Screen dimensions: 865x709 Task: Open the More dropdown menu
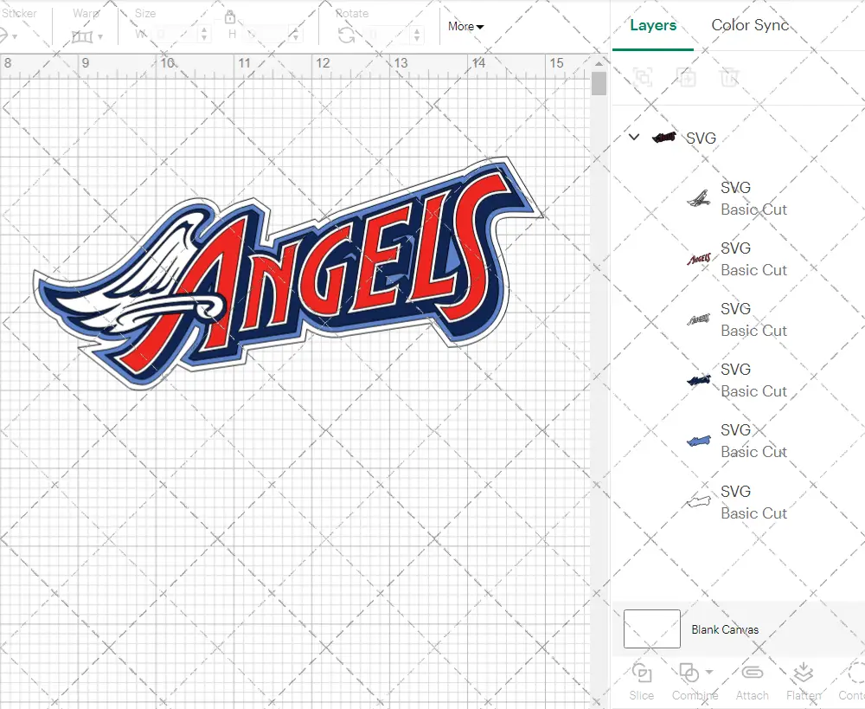pyautogui.click(x=465, y=27)
